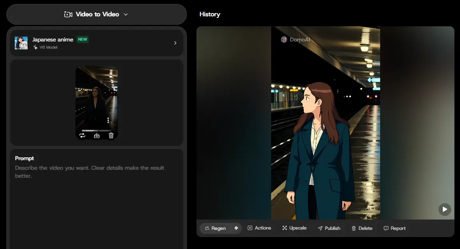Play the generated anime video
This screenshot has height=249, width=460.
pyautogui.click(x=445, y=210)
